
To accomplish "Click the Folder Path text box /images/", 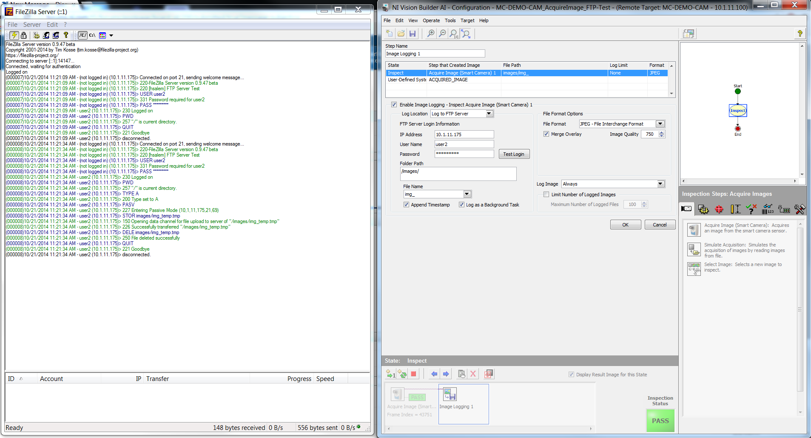I will click(x=458, y=174).
